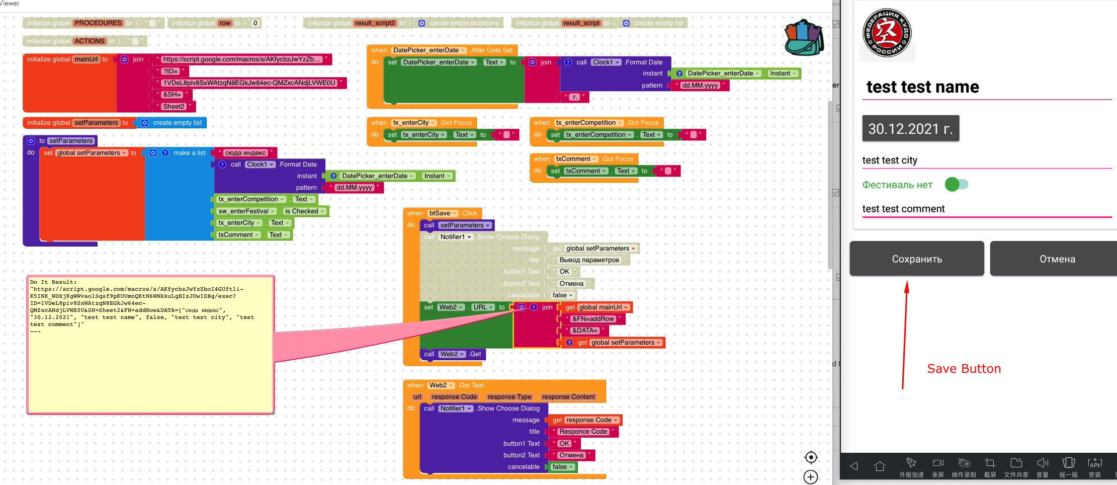Open global mainUrl variable dropdown in join

click(603, 307)
